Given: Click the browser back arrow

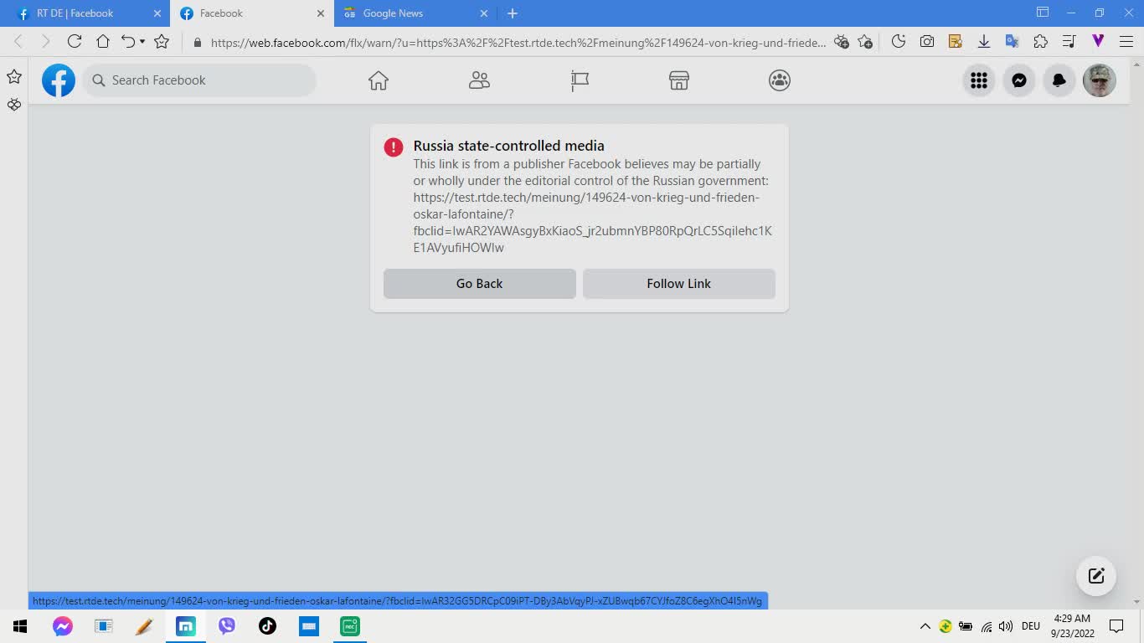Looking at the screenshot, I should tap(18, 42).
